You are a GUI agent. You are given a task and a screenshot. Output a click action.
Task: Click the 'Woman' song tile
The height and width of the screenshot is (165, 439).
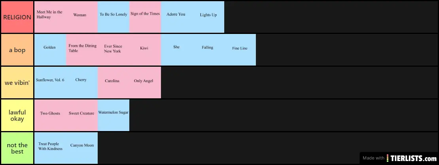pos(82,17)
